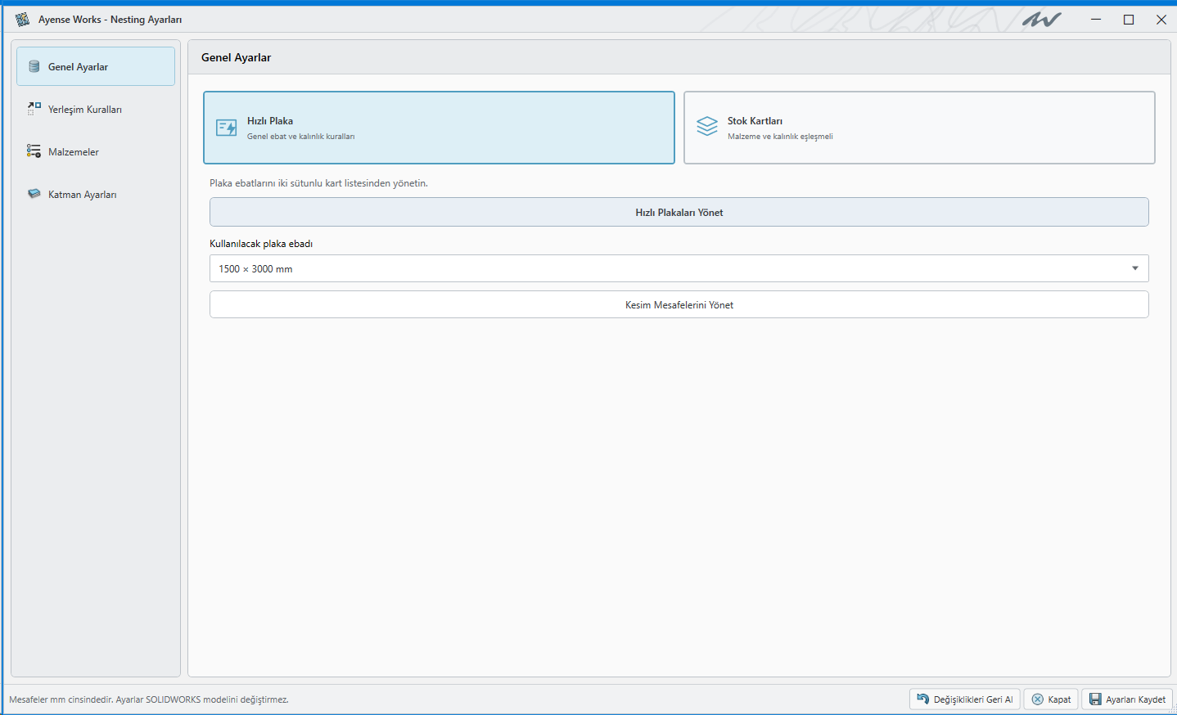Click the Hızlı Plakaları Yönet button

click(679, 212)
